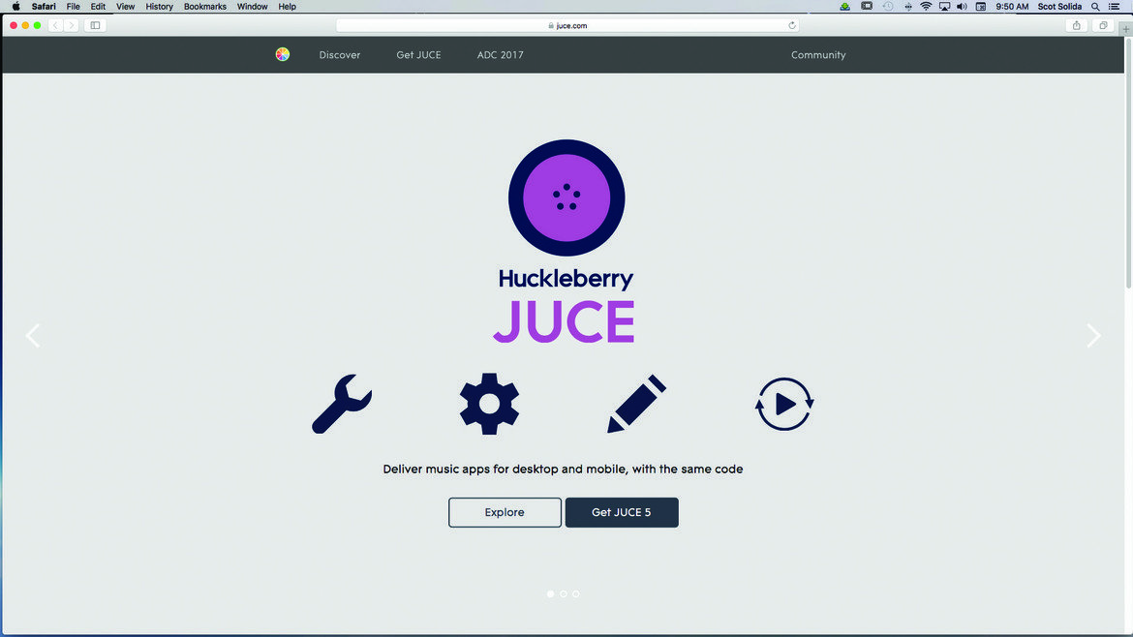Open the Help menu
This screenshot has width=1133, height=637.
point(287,7)
